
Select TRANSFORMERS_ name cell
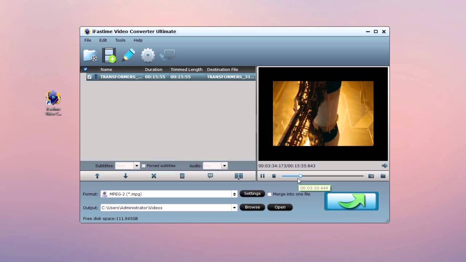pyautogui.click(x=121, y=77)
